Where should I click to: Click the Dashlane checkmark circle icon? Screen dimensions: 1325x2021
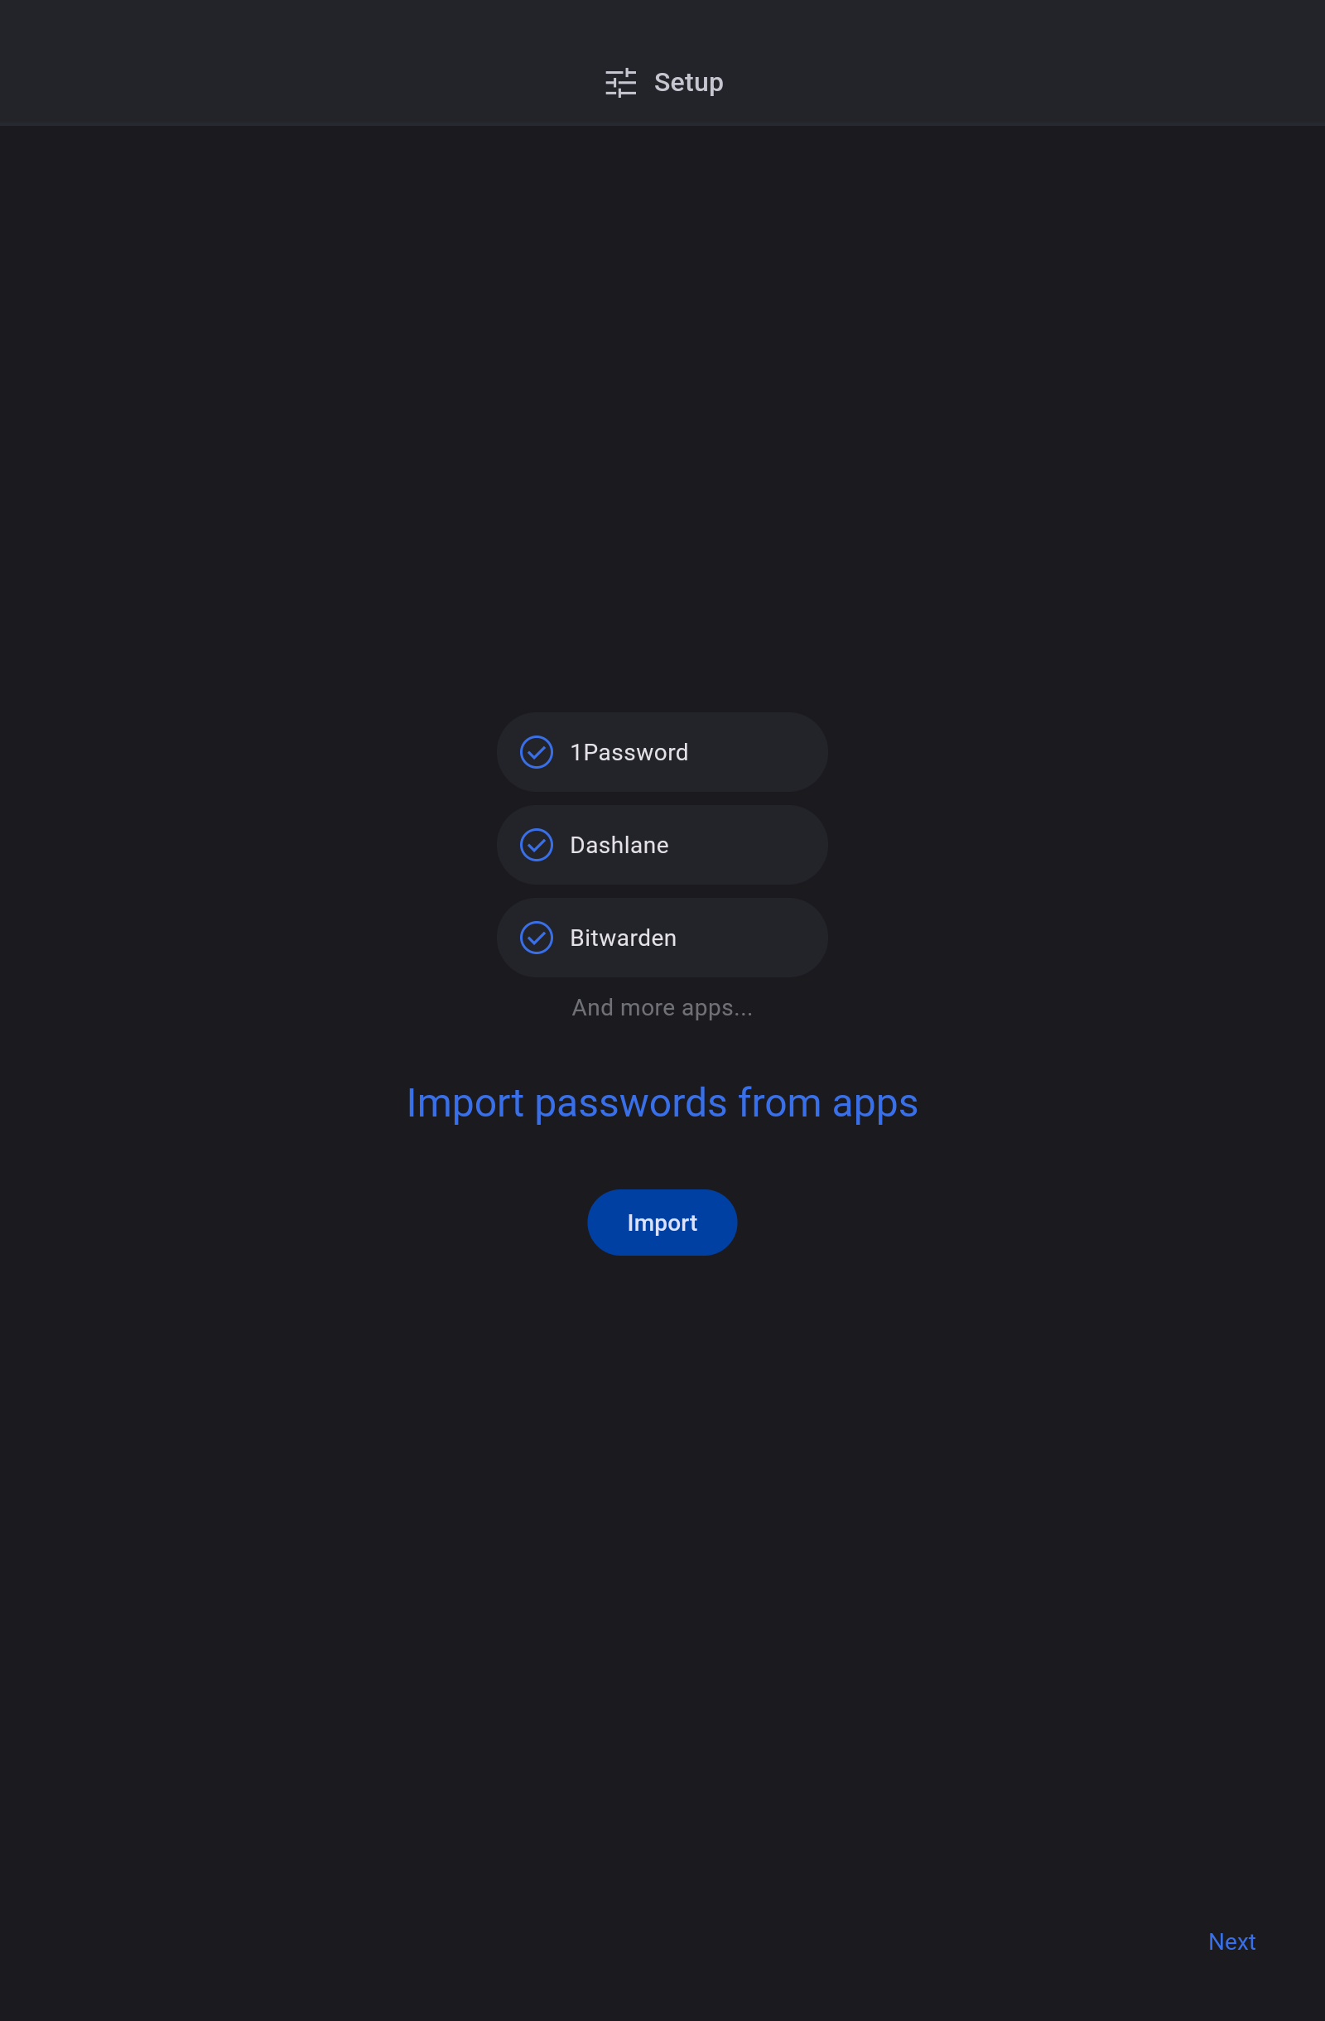point(537,845)
